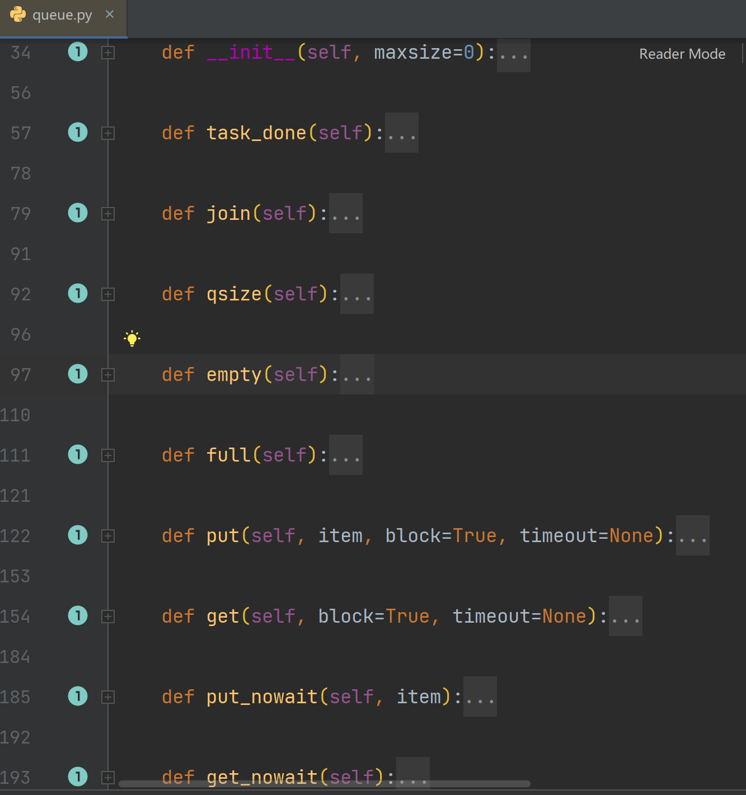The image size is (746, 795).
Task: Click line number 34 in the gutter
Action: tap(21, 53)
